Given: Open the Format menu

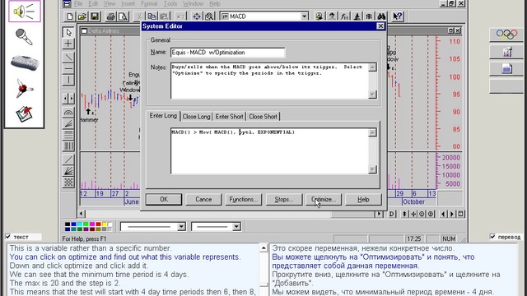Looking at the screenshot, I should (149, 3).
